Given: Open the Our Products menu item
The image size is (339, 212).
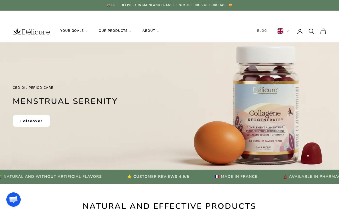Looking at the screenshot, I should [x=113, y=31].
